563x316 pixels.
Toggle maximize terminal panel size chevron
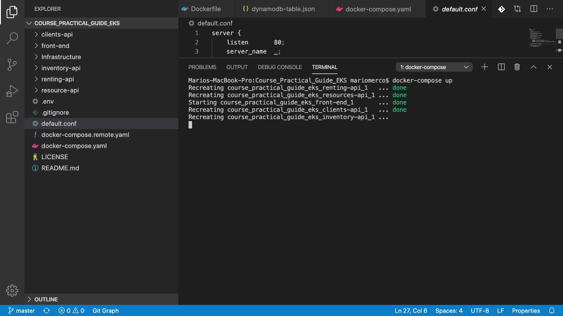pyautogui.click(x=533, y=67)
